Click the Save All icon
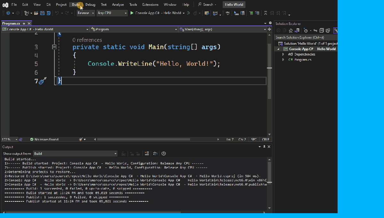 [48, 13]
